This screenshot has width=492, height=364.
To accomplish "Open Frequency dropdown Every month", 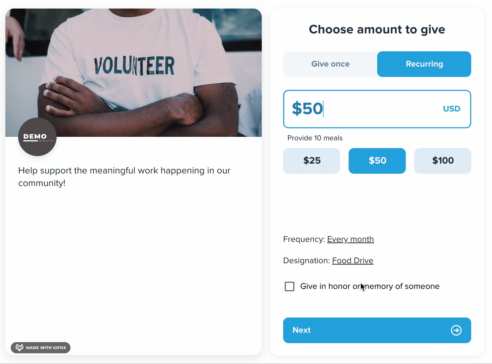I will tap(350, 239).
